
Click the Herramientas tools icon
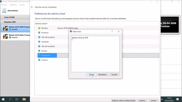pyautogui.click(x=4, y=10)
